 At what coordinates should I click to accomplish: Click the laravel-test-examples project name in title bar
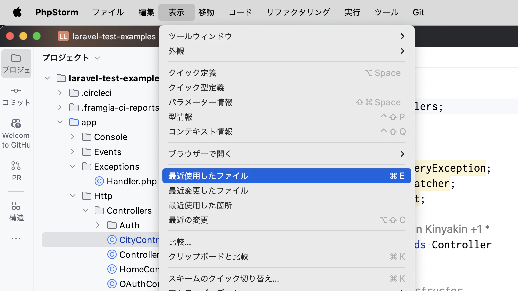coord(114,36)
